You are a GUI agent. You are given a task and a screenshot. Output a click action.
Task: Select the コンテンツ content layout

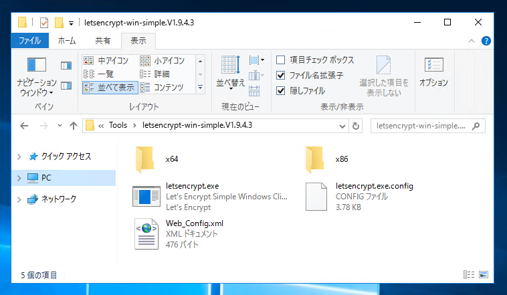pyautogui.click(x=162, y=88)
